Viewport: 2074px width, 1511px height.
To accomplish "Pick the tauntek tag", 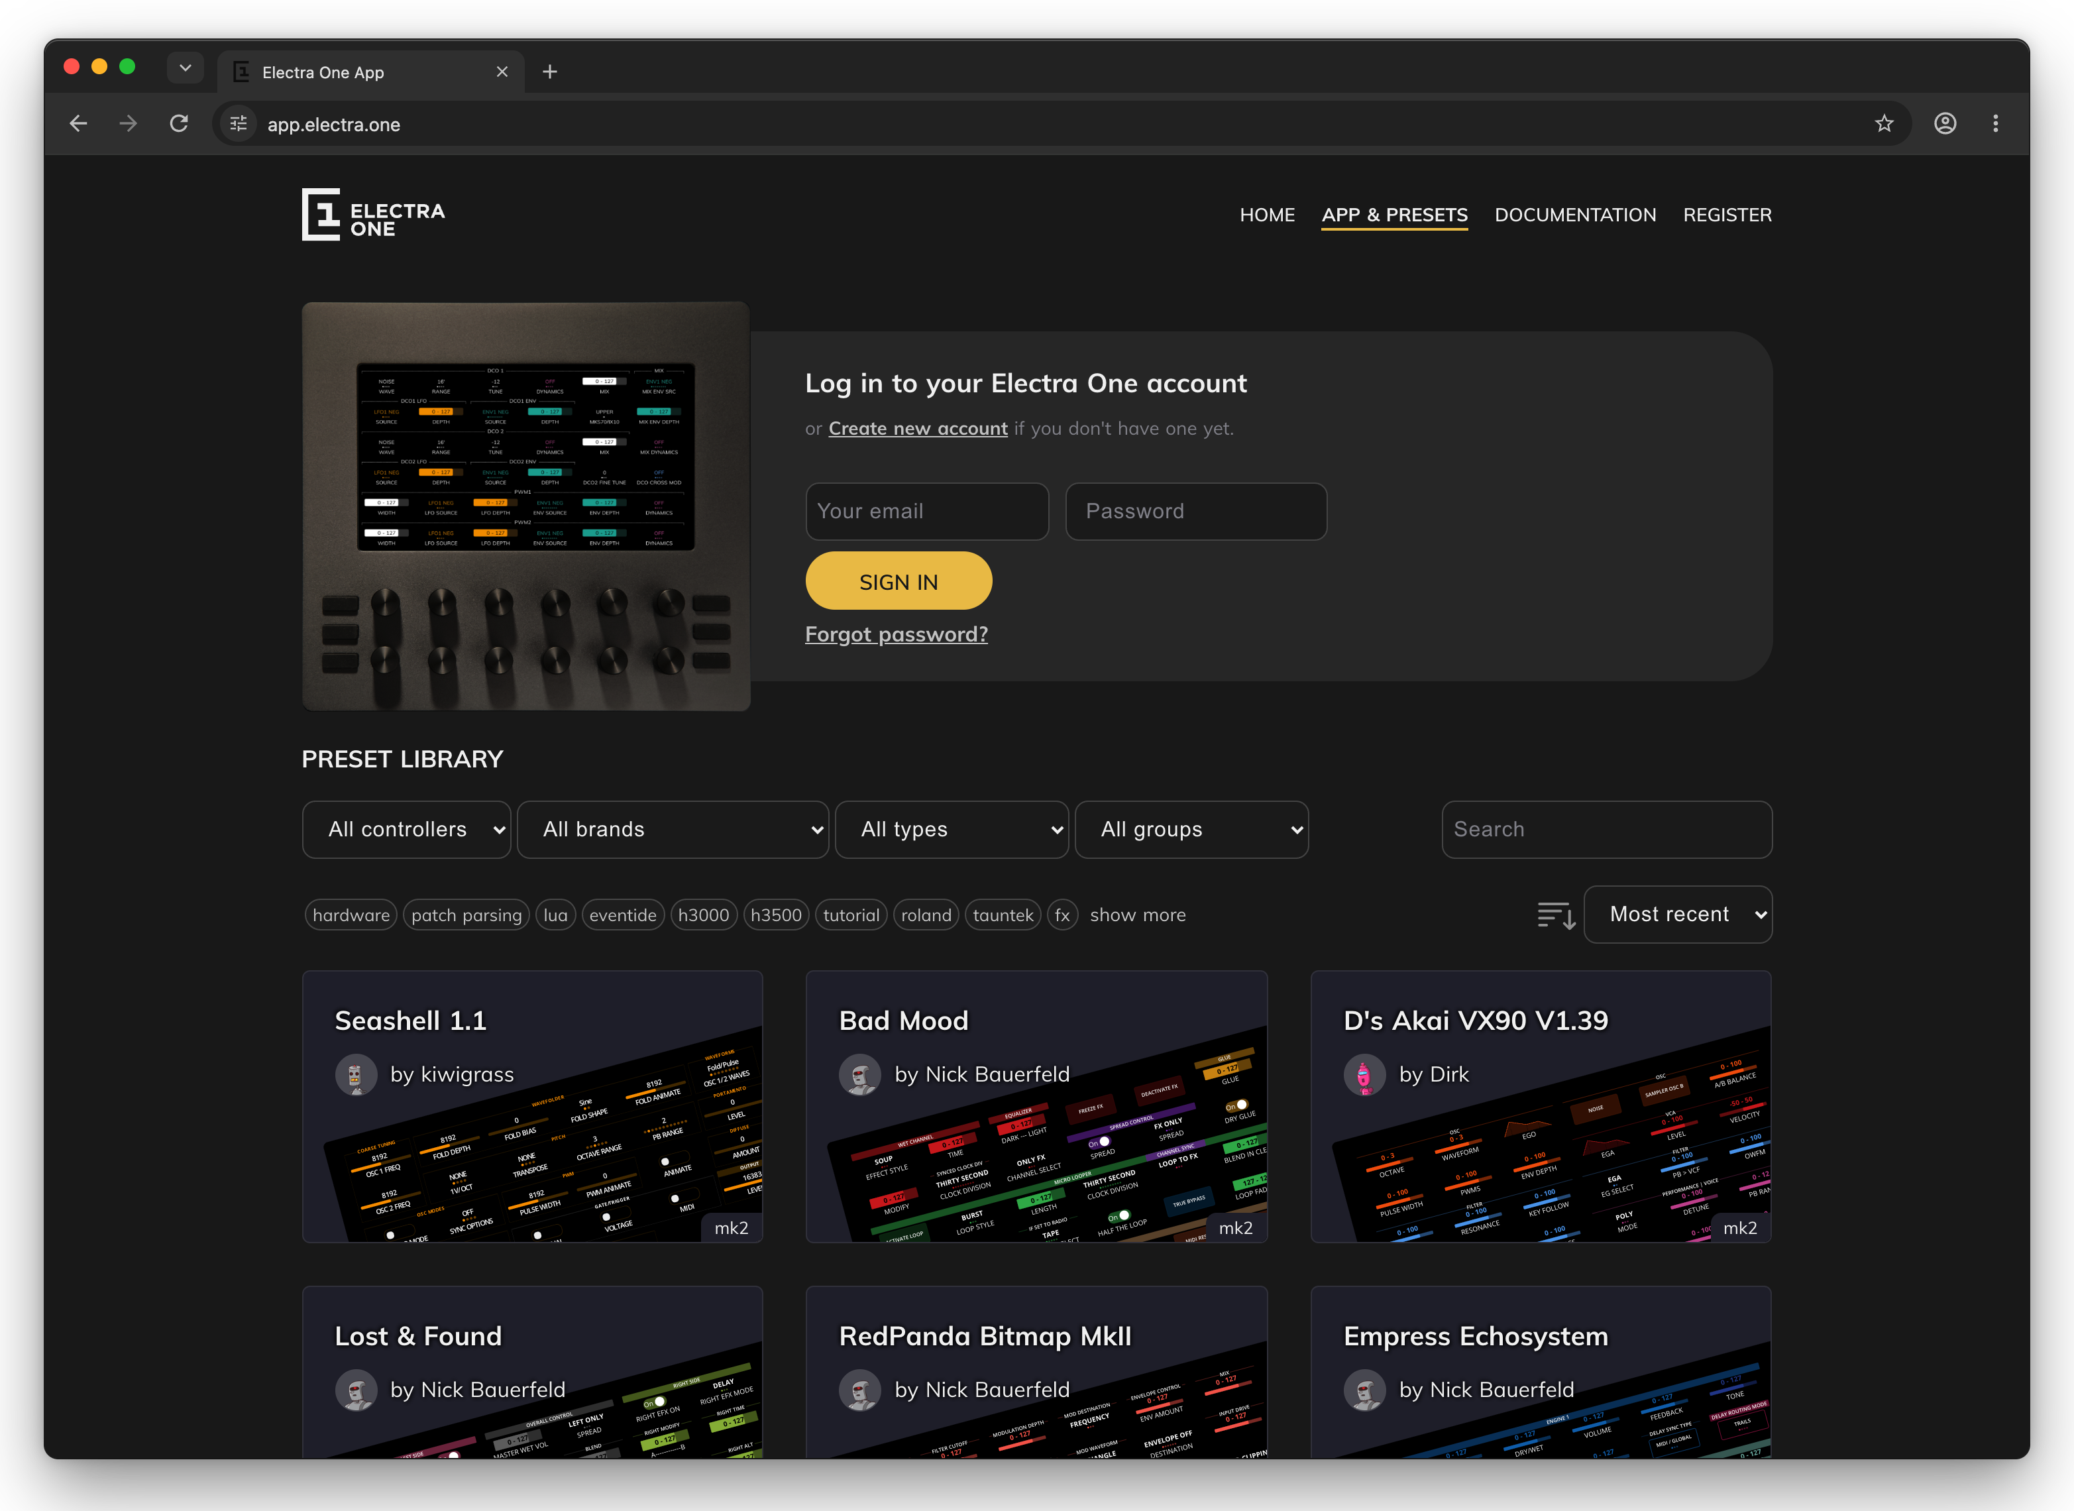I will 1003,915.
